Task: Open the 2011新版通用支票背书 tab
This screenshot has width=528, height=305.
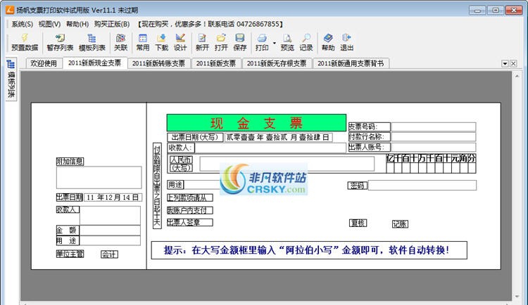Action: 351,63
